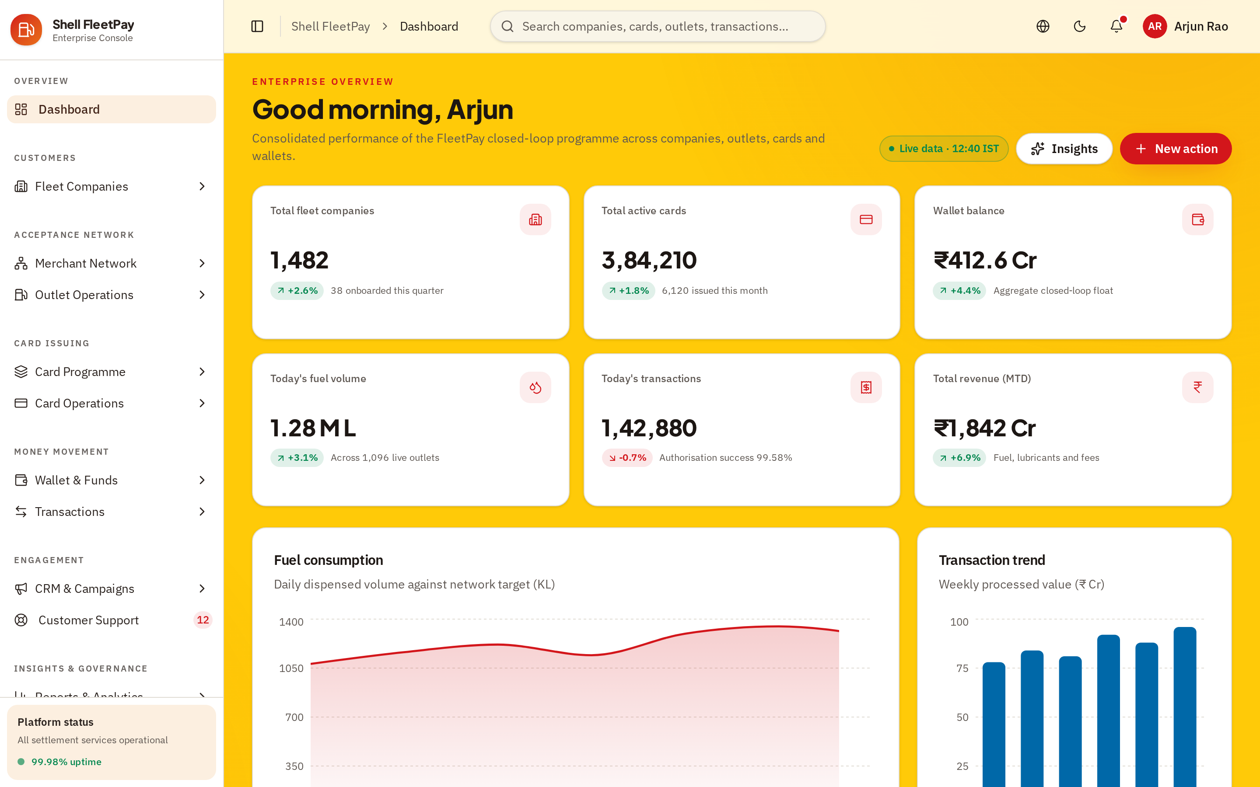Open the Wallet & Funds menu item
This screenshot has height=787, width=1260.
pos(112,480)
